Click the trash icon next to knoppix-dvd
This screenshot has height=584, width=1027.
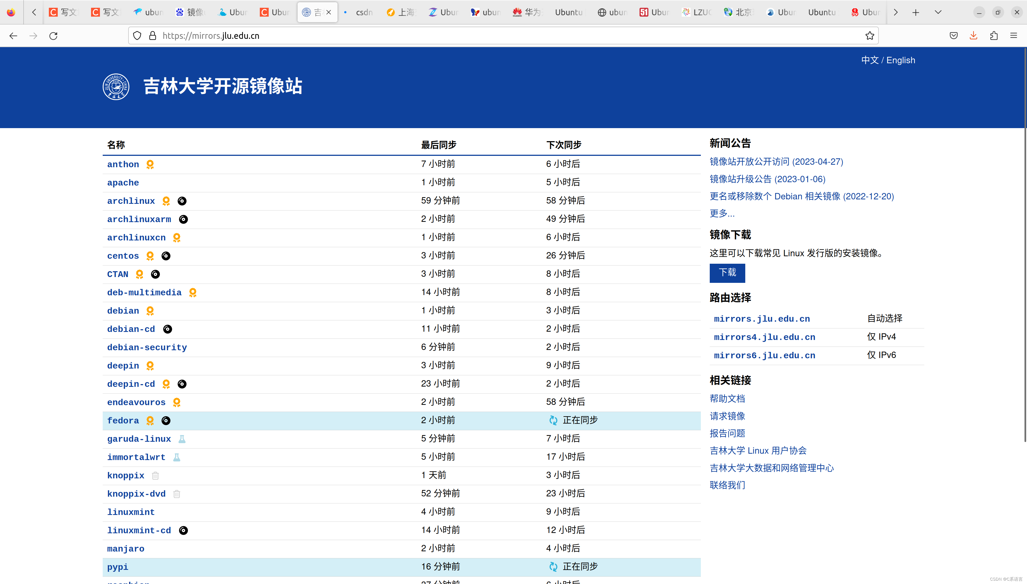click(177, 494)
